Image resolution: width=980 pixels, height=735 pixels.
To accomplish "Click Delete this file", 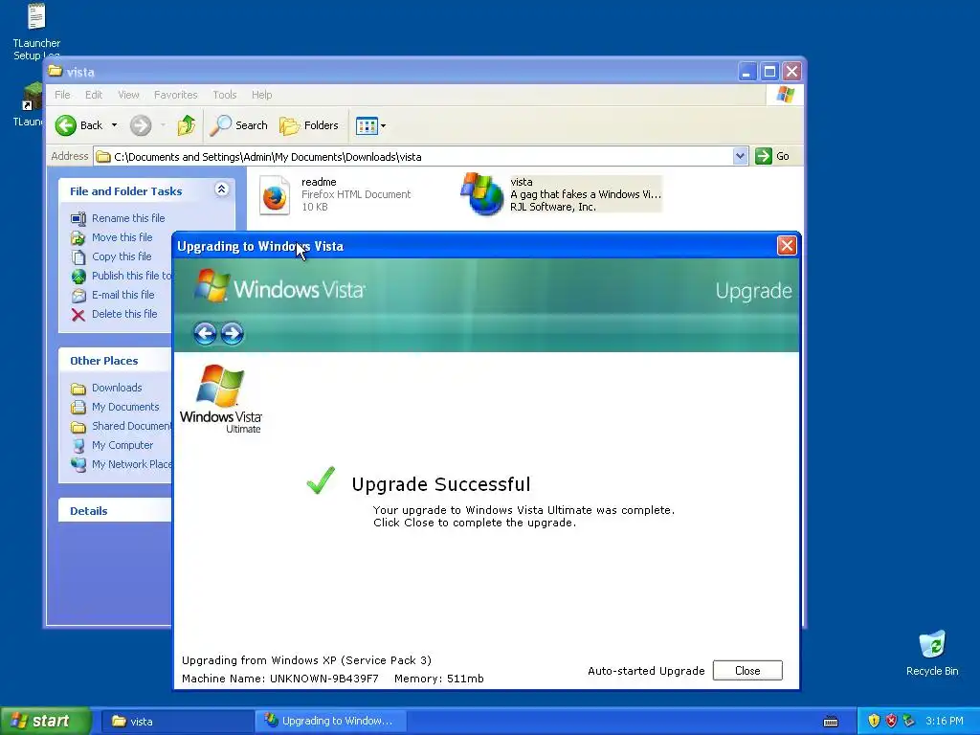I will click(124, 314).
